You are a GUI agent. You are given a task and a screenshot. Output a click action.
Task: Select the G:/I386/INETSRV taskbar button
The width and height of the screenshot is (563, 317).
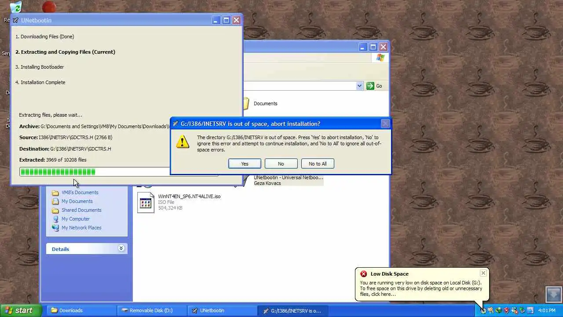pyautogui.click(x=293, y=310)
